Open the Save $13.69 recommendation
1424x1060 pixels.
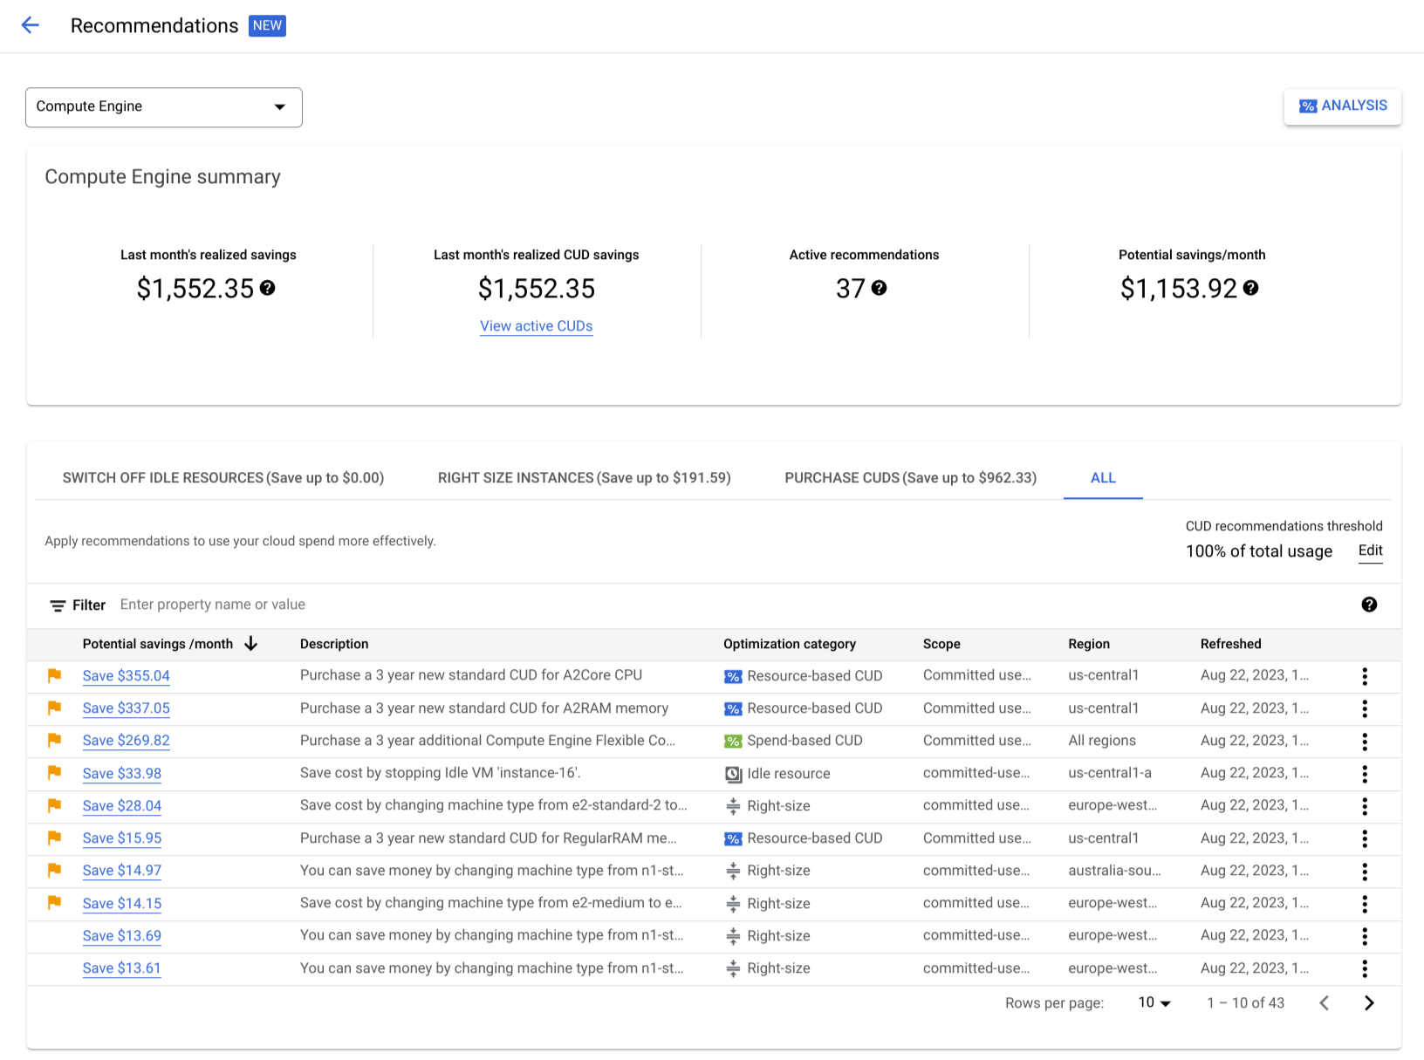pos(122,936)
